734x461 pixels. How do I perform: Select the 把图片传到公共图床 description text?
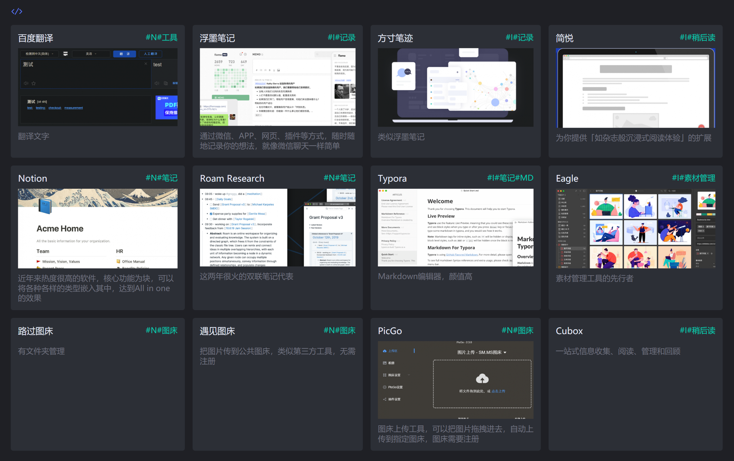(x=278, y=356)
